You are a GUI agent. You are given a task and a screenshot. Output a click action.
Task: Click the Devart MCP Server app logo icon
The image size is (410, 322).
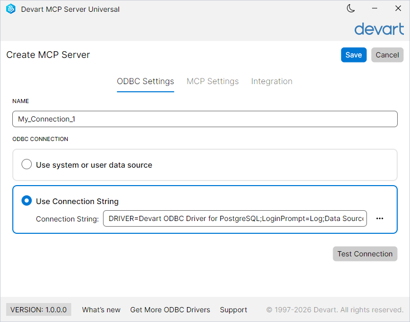(11, 9)
